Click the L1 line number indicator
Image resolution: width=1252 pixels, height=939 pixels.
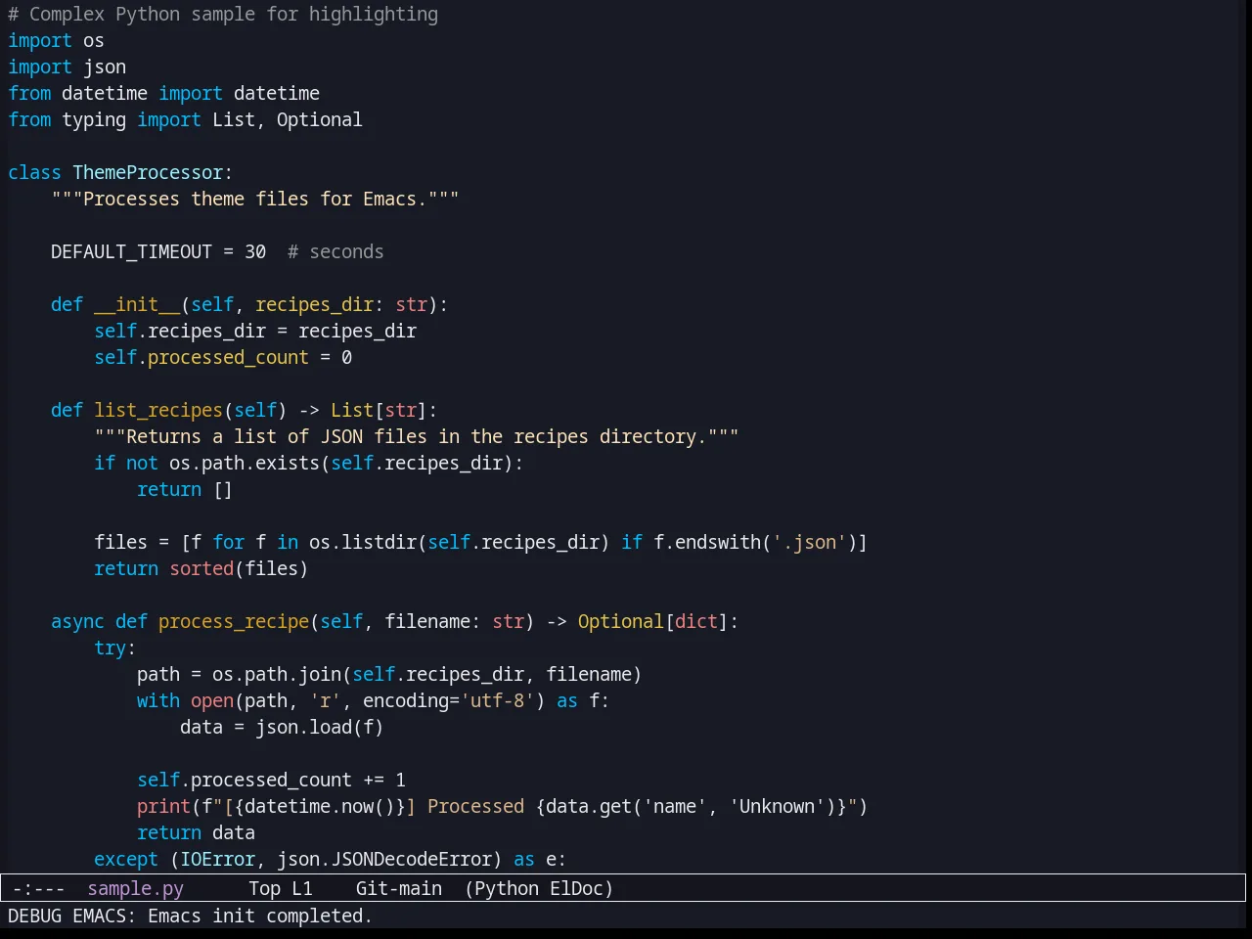coord(302,888)
